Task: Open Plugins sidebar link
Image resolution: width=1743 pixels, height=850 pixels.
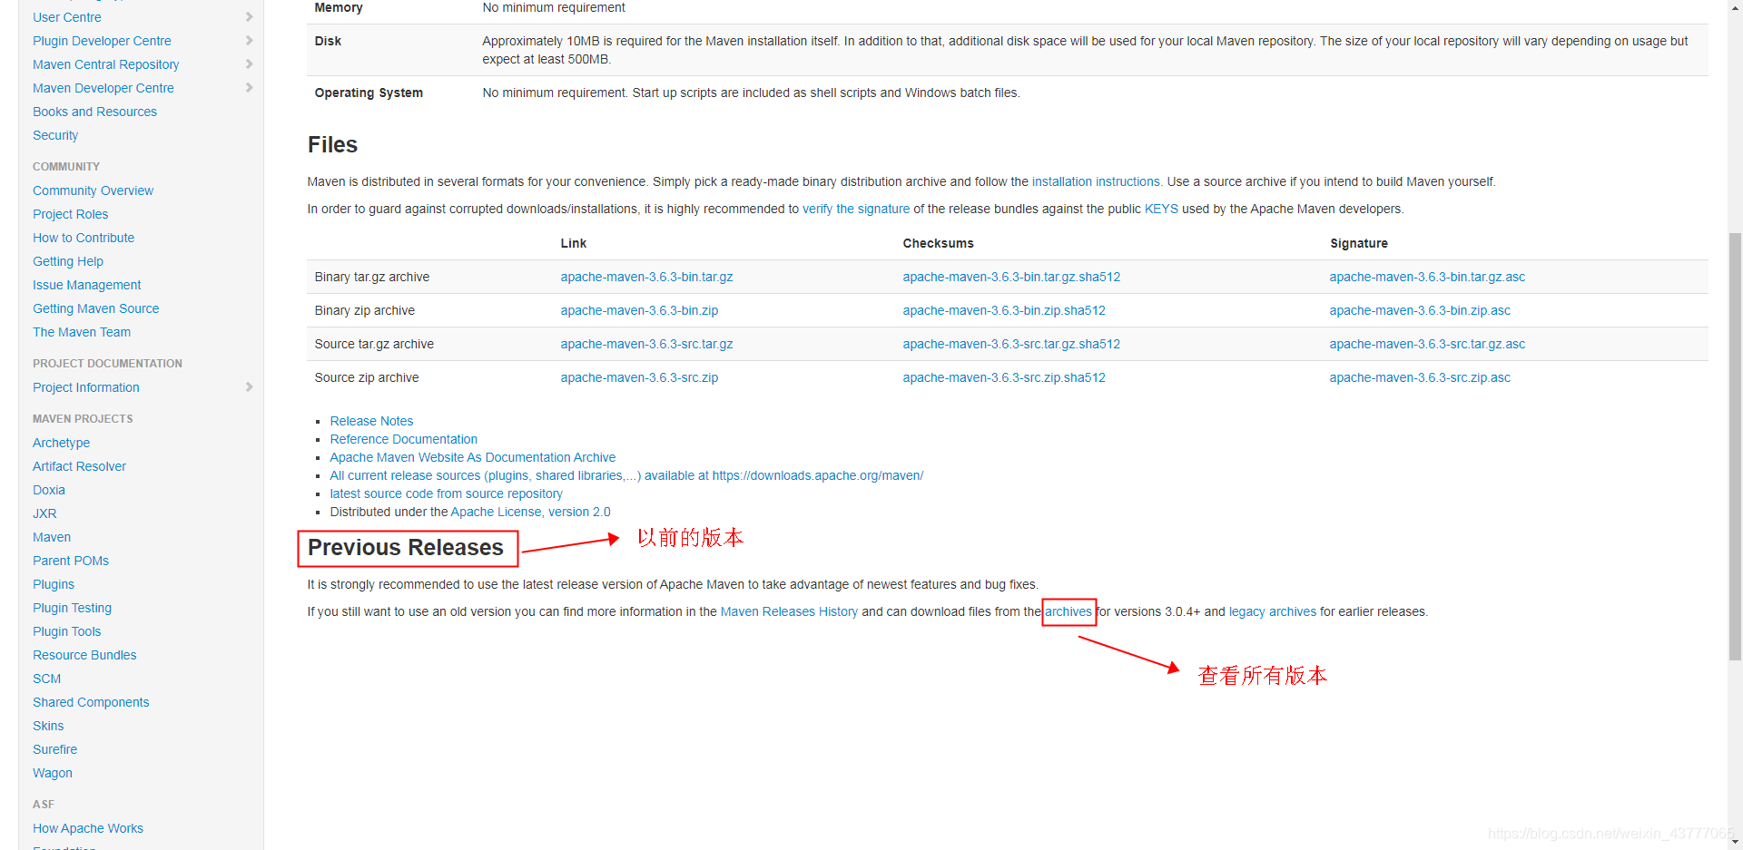Action: (54, 584)
